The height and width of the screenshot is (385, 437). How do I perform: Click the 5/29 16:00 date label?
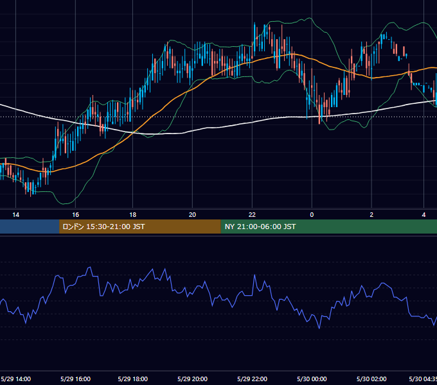pos(76,379)
